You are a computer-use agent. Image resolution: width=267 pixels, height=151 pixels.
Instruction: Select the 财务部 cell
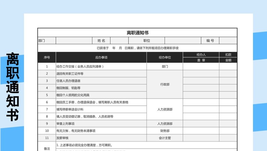click(x=165, y=131)
